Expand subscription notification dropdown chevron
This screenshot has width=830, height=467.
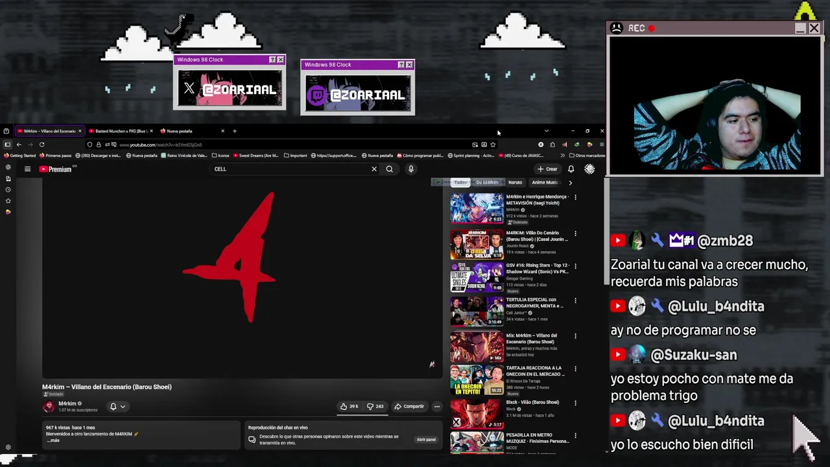(x=123, y=407)
